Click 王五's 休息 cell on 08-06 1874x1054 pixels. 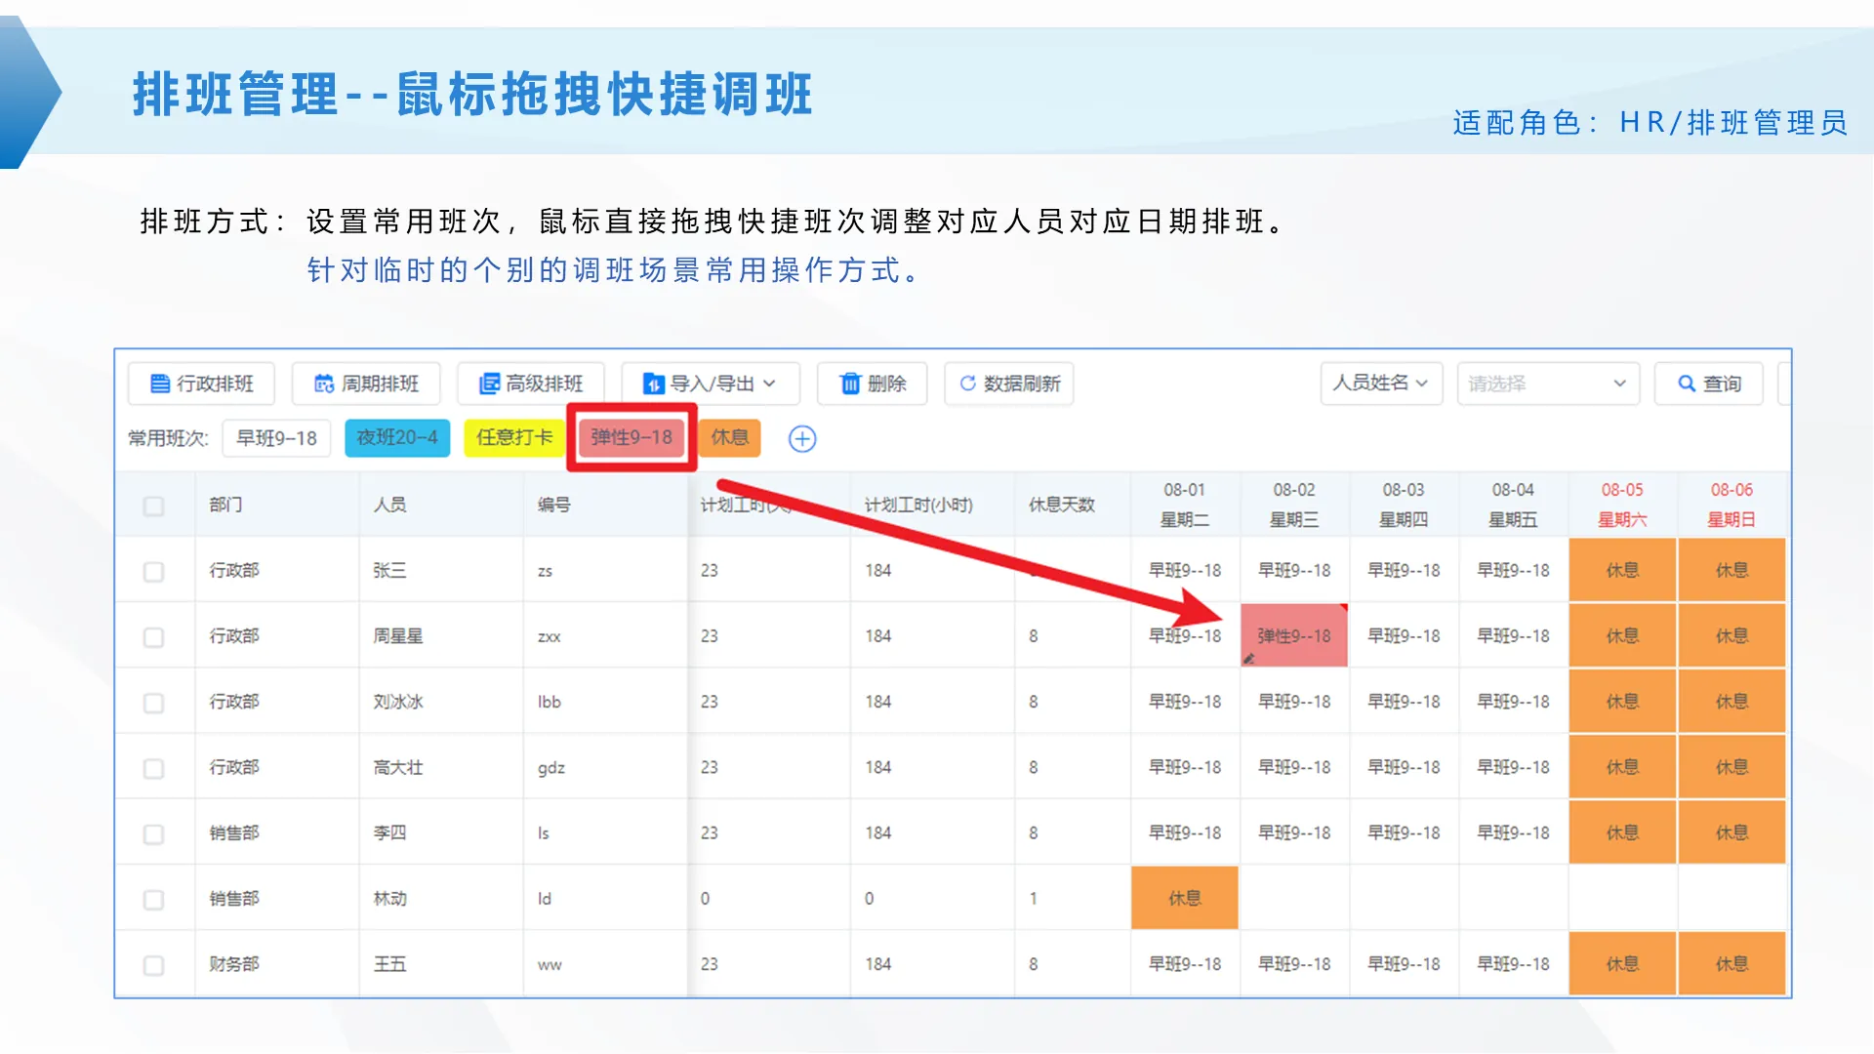[1731, 964]
